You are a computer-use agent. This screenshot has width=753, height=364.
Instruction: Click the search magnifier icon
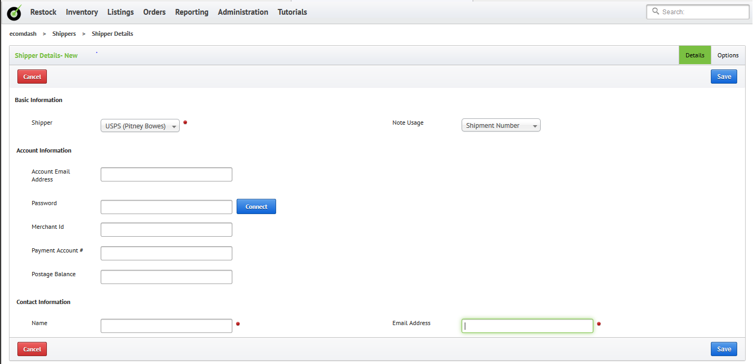pyautogui.click(x=656, y=11)
